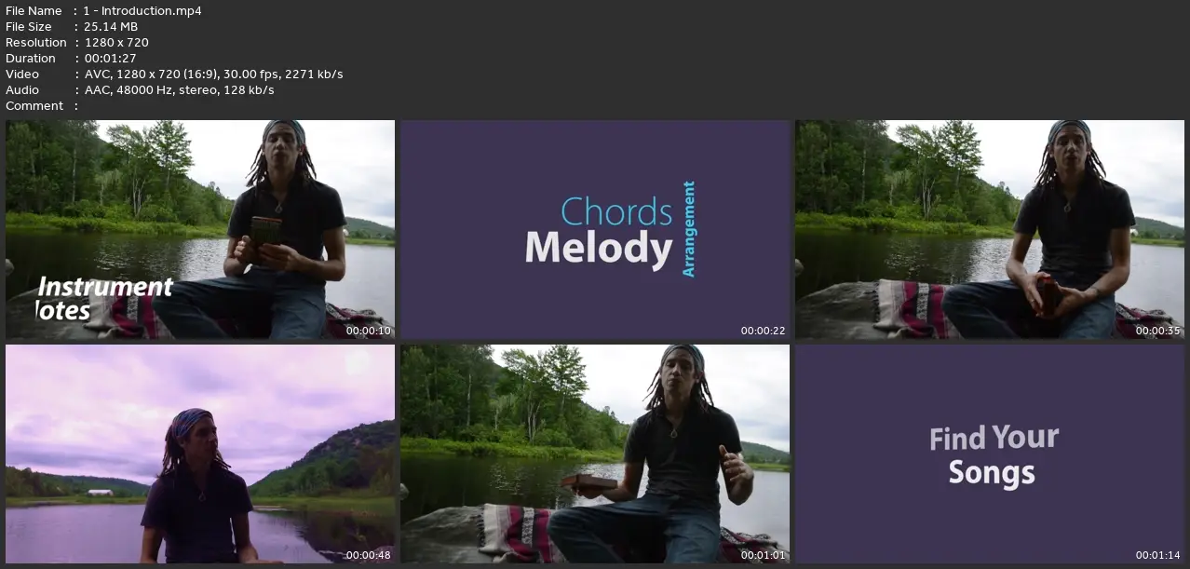This screenshot has height=569, width=1190.
Task: Click the 00:00:48 timestamp label
Action: [x=369, y=555]
